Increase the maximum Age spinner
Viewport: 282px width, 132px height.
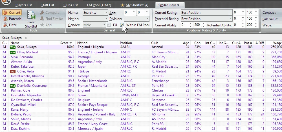147,11
